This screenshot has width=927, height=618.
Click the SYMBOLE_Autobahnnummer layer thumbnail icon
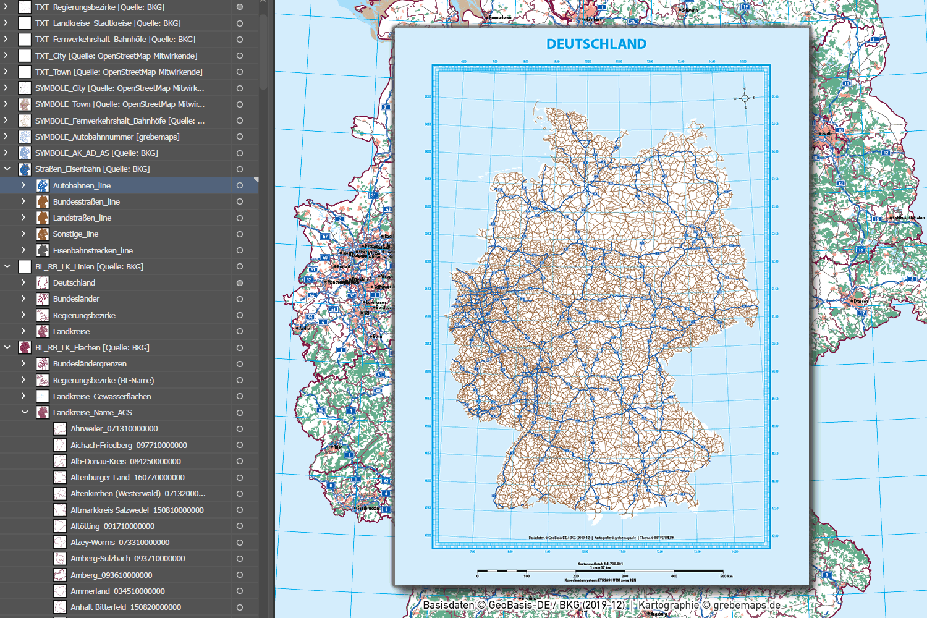tap(25, 137)
